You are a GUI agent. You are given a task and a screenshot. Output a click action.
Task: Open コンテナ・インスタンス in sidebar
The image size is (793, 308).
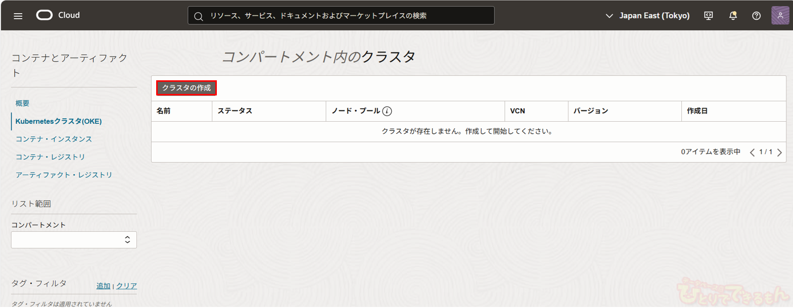click(x=54, y=139)
